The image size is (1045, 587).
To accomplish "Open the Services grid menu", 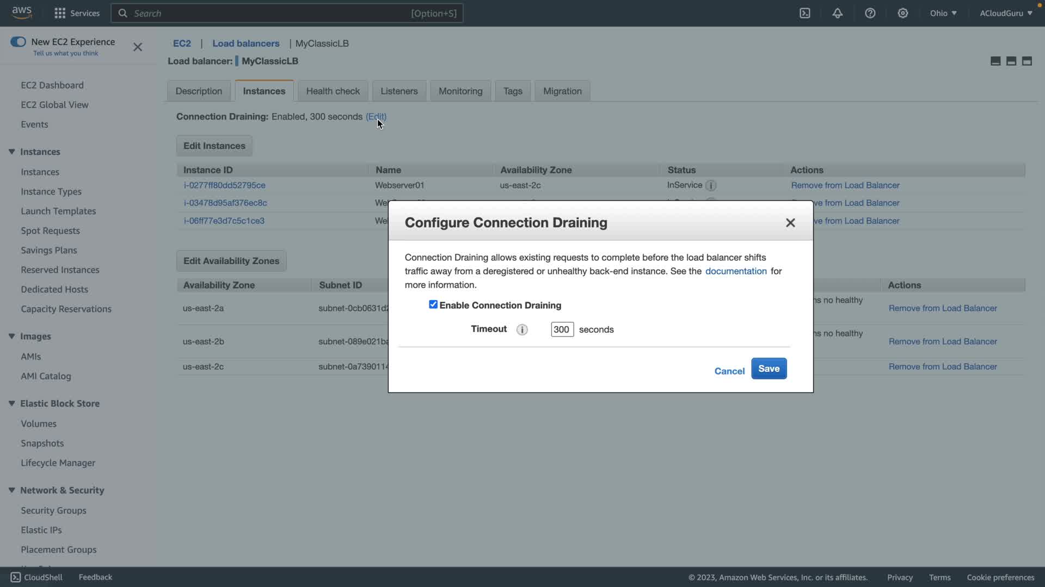I will (60, 13).
